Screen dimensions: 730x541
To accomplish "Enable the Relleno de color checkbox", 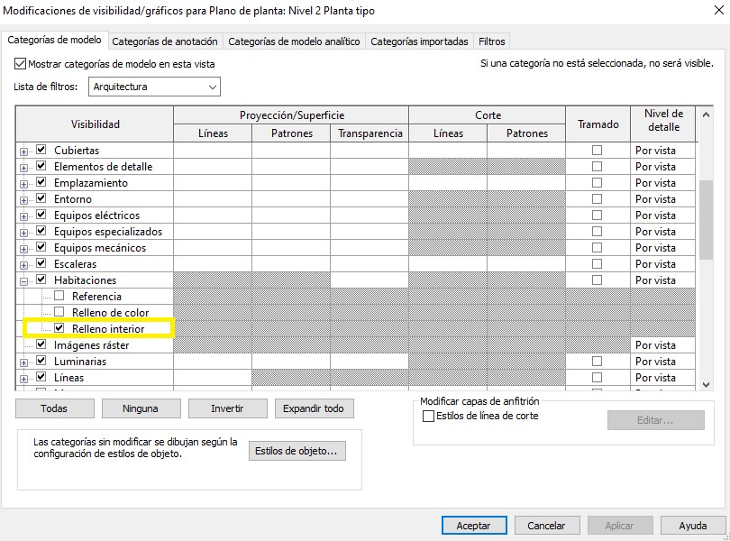I will tap(59, 313).
